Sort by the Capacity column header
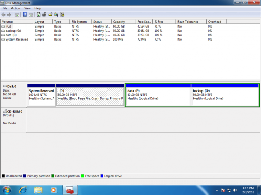 pos(124,22)
